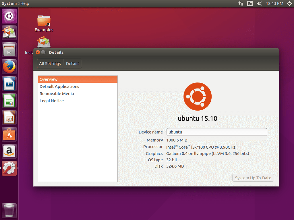Viewport: 294px width, 220px height.
Task: Click System Settings dock icon
Action: pyautogui.click(x=9, y=168)
